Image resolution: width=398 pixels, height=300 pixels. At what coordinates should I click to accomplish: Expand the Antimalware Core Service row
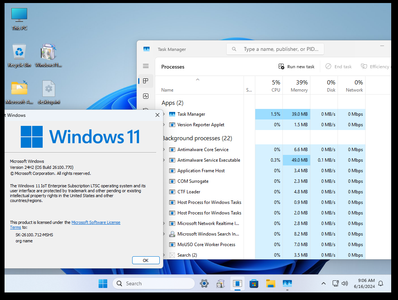pyautogui.click(x=164, y=150)
